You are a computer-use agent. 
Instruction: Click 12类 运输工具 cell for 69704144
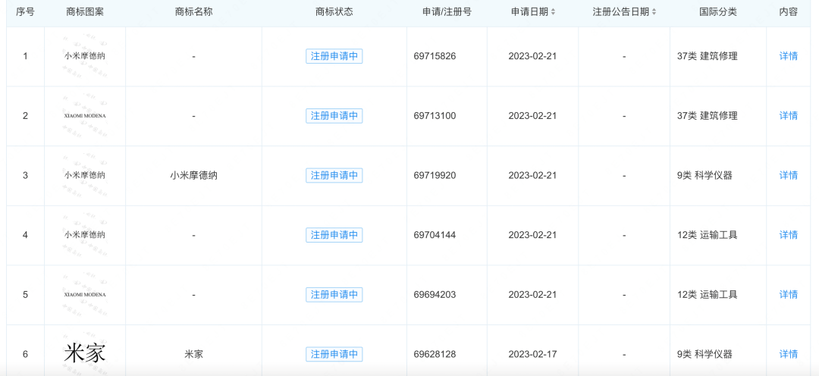707,235
